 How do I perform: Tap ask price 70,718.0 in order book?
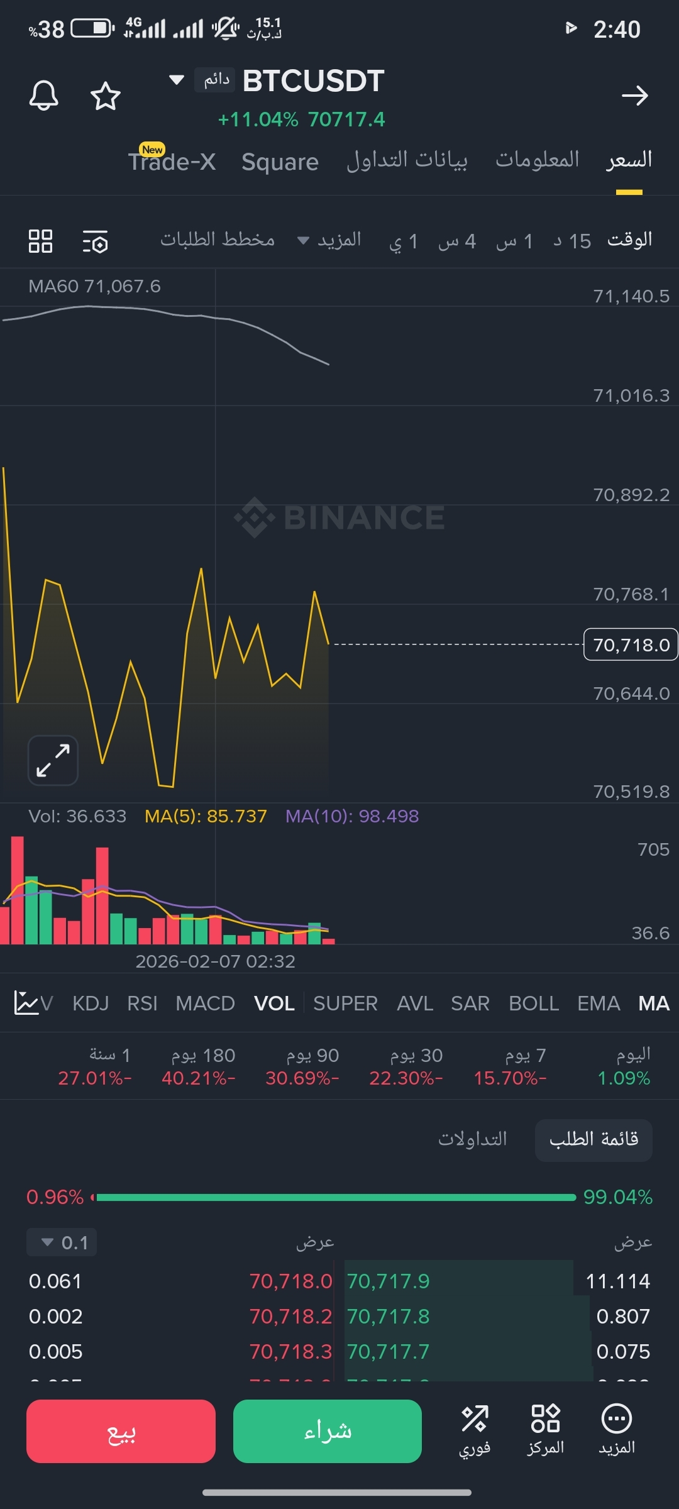pos(291,1281)
